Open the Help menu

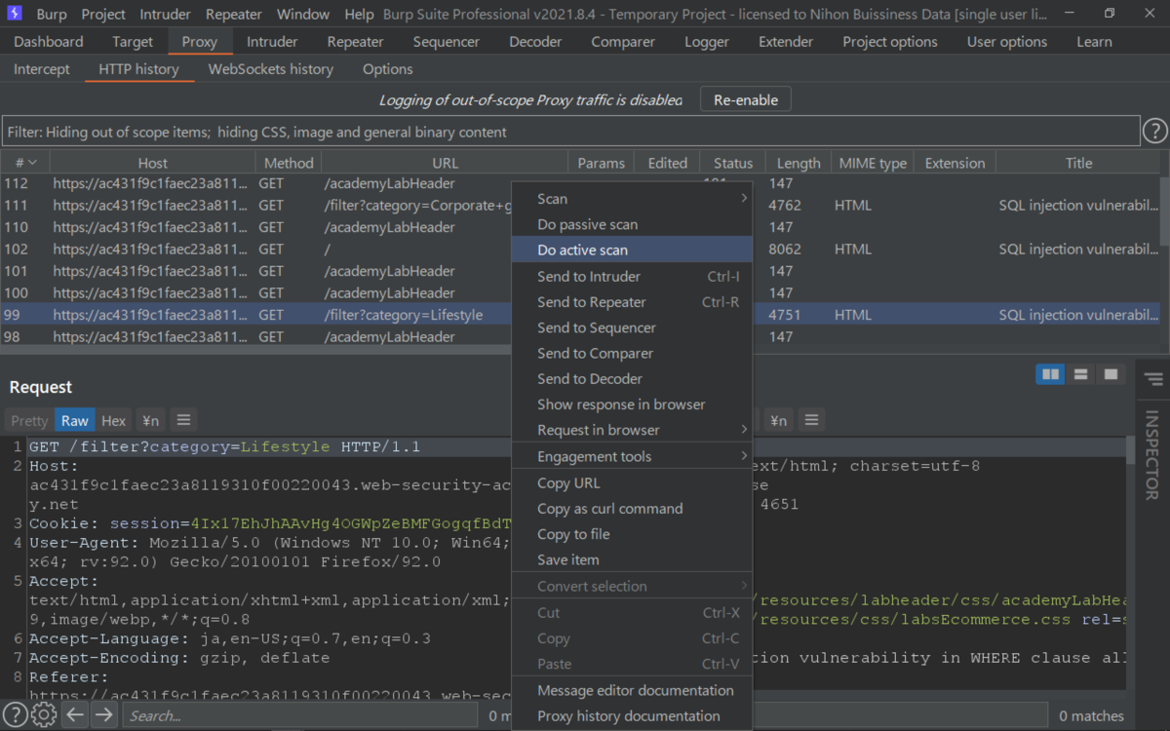tap(359, 15)
